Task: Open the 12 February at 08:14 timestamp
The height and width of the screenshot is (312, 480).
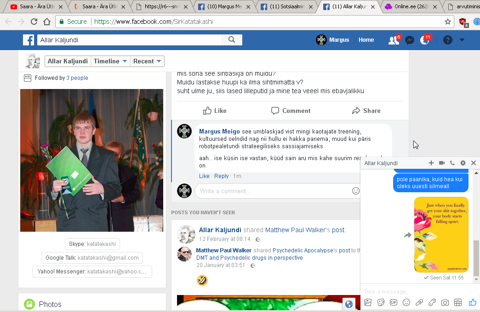Action: click(x=225, y=239)
